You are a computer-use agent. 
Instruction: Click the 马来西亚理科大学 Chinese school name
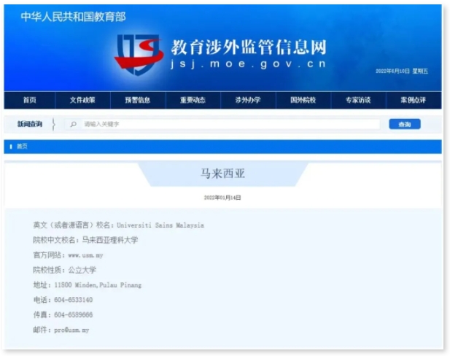pos(110,240)
